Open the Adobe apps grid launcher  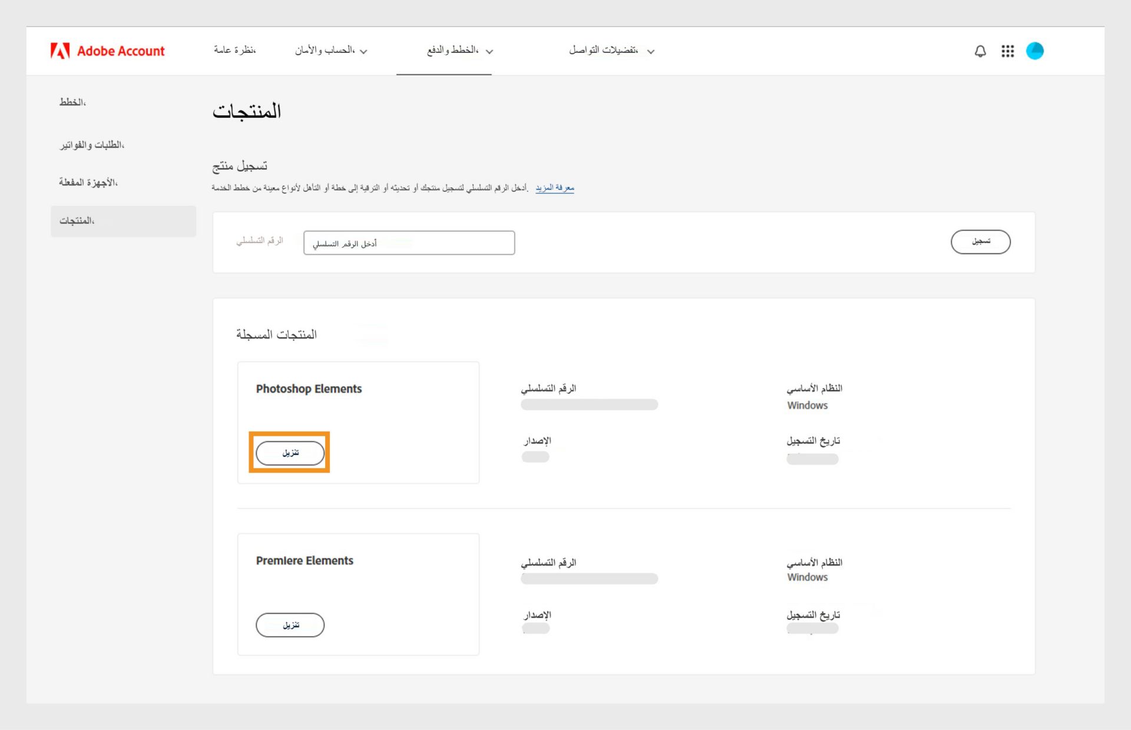1007,51
